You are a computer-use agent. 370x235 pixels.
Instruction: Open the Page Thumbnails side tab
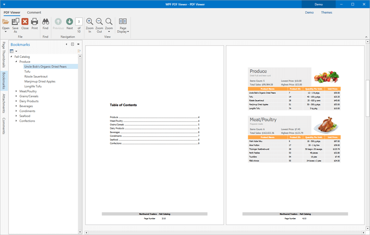pos(3,55)
